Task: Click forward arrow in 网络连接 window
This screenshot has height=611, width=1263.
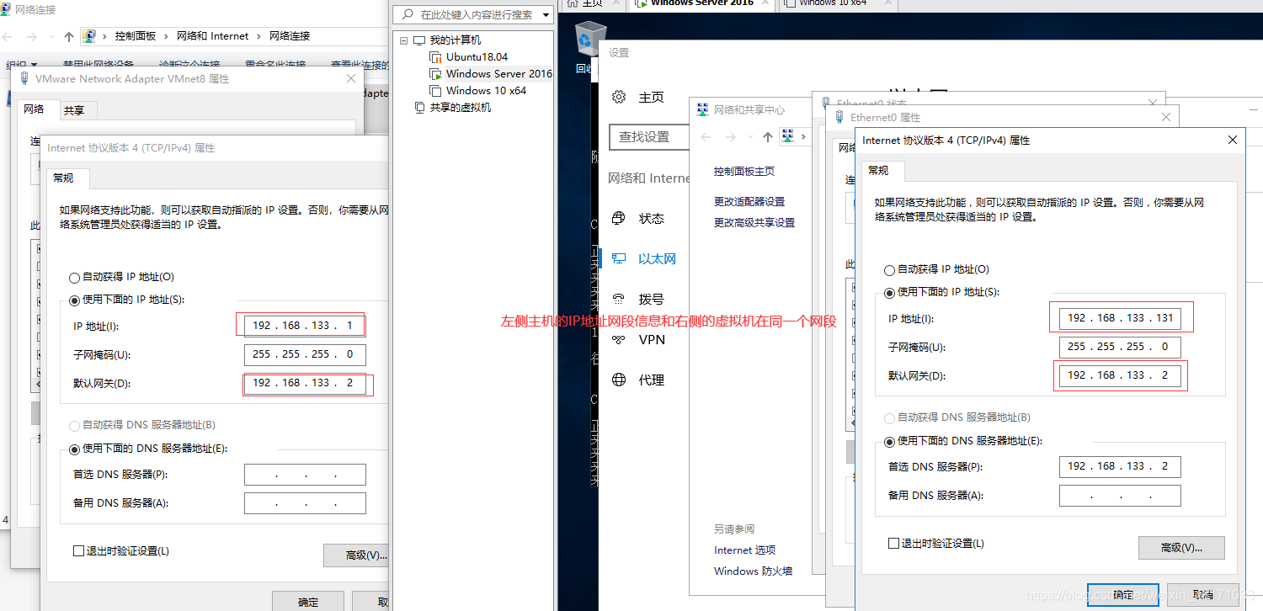Action: pyautogui.click(x=31, y=36)
